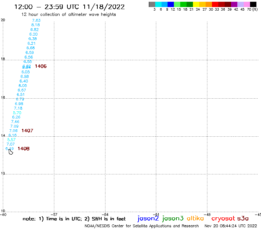
Task: Click the 7.46 wave height value
Action: pos(15,122)
